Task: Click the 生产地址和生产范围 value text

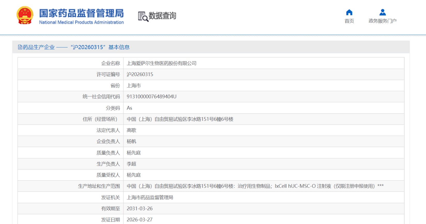Action: tap(255, 186)
